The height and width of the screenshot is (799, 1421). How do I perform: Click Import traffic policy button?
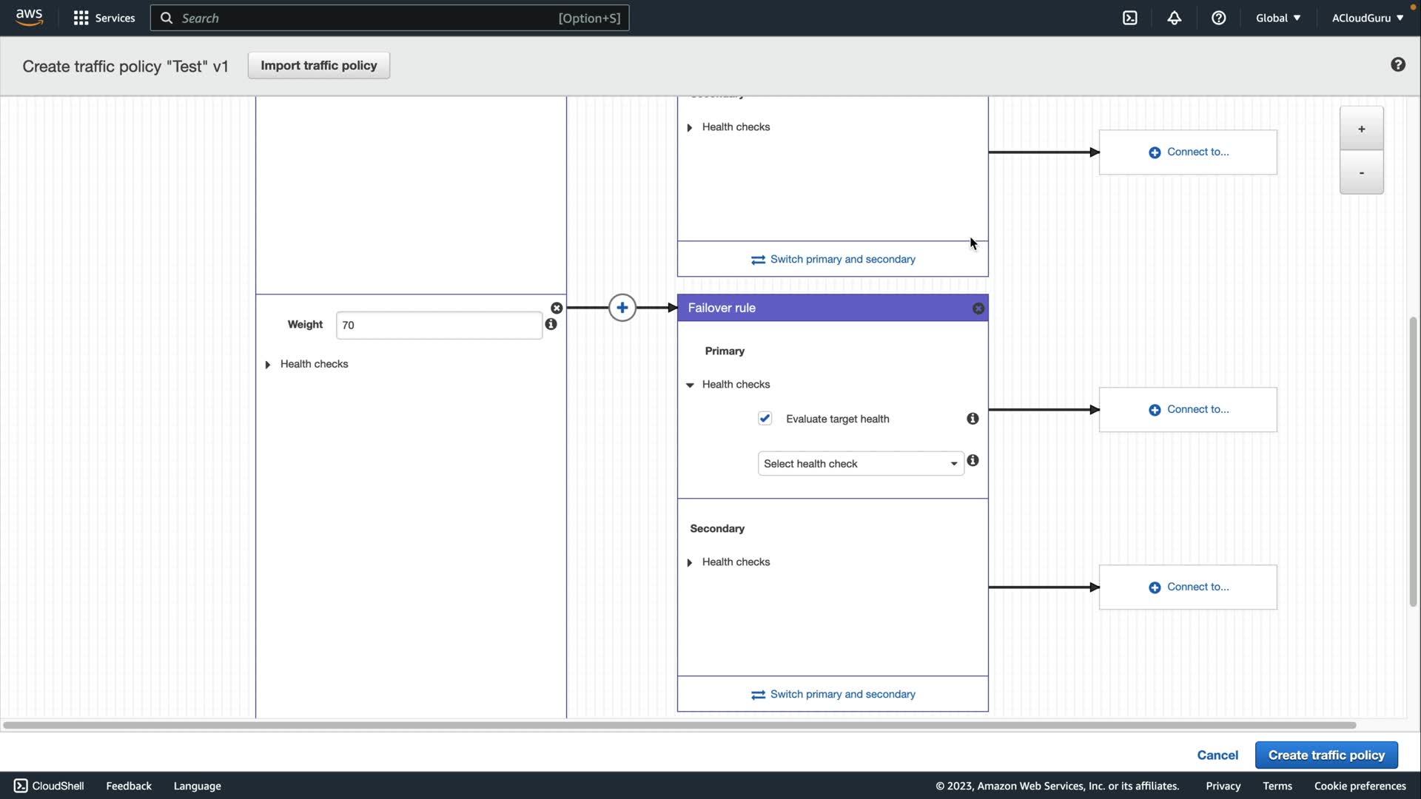(318, 65)
